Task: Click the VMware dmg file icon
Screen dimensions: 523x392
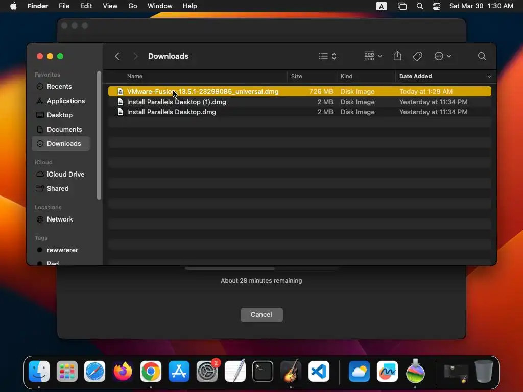Action: pos(121,91)
